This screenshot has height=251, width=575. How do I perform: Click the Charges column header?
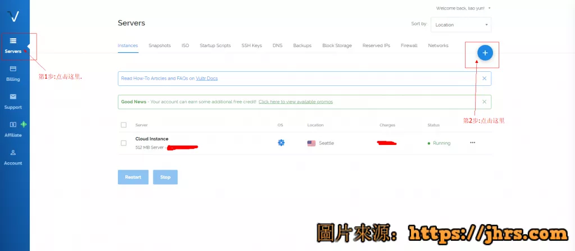click(x=387, y=125)
